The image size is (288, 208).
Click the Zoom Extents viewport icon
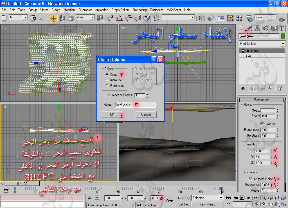point(277,198)
